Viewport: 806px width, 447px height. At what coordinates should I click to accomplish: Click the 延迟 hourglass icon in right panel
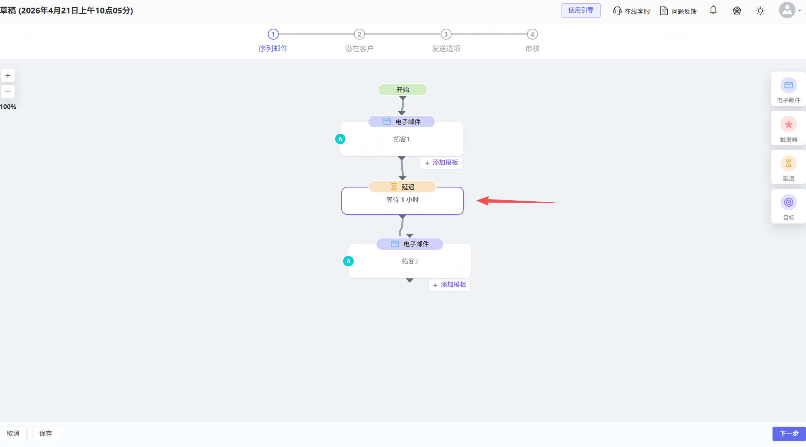click(x=788, y=164)
